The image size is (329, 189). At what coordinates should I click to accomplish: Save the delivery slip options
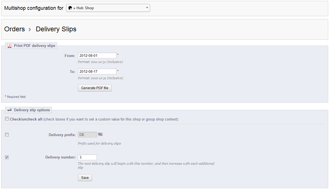point(85,178)
